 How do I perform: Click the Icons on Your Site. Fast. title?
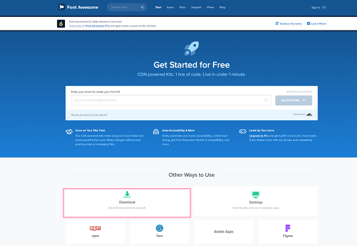[90, 130]
